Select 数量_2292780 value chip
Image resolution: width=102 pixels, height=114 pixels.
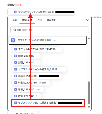27,96
